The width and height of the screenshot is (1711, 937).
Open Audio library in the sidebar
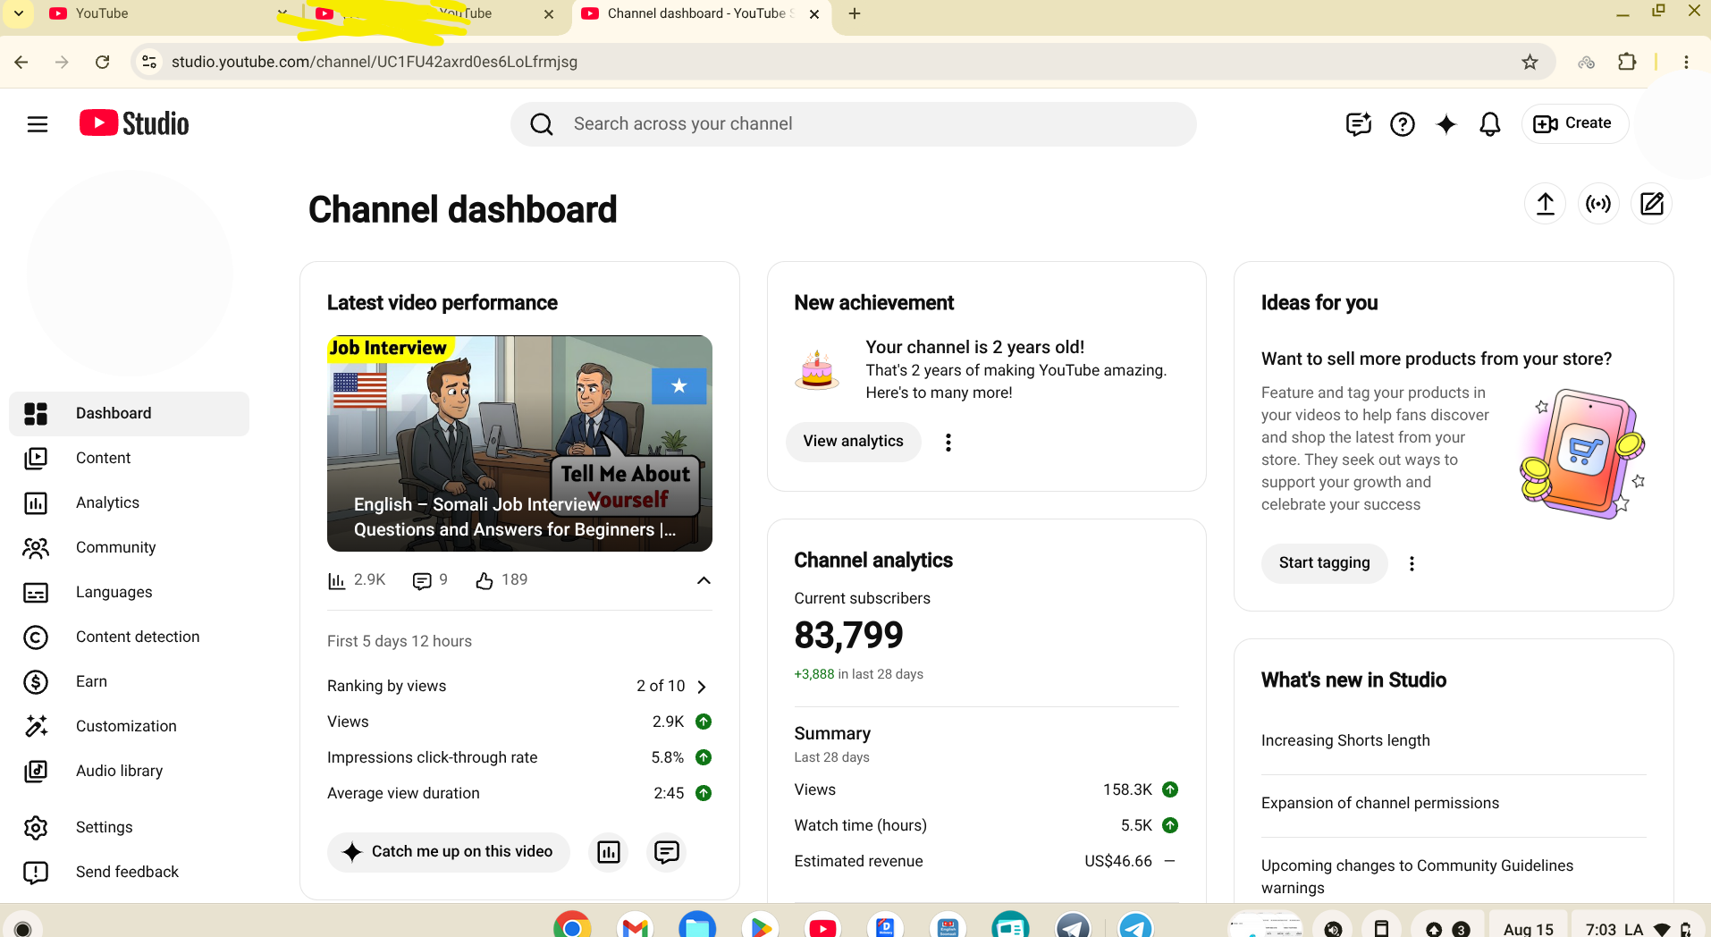pos(129,772)
